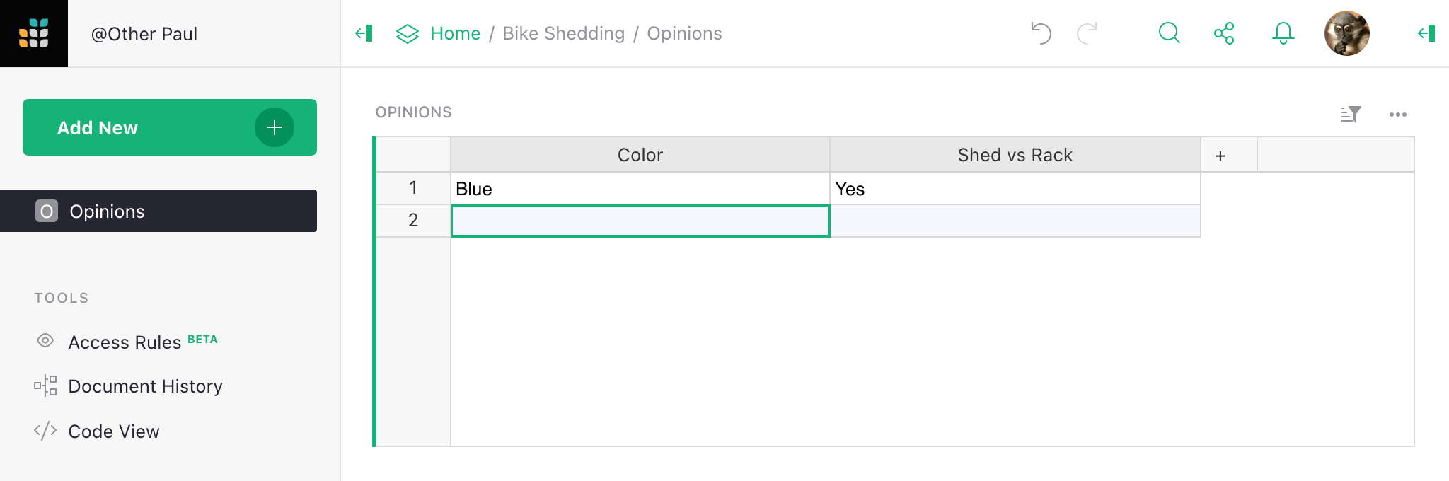
Task: Open the Code View tool
Action: 113,431
